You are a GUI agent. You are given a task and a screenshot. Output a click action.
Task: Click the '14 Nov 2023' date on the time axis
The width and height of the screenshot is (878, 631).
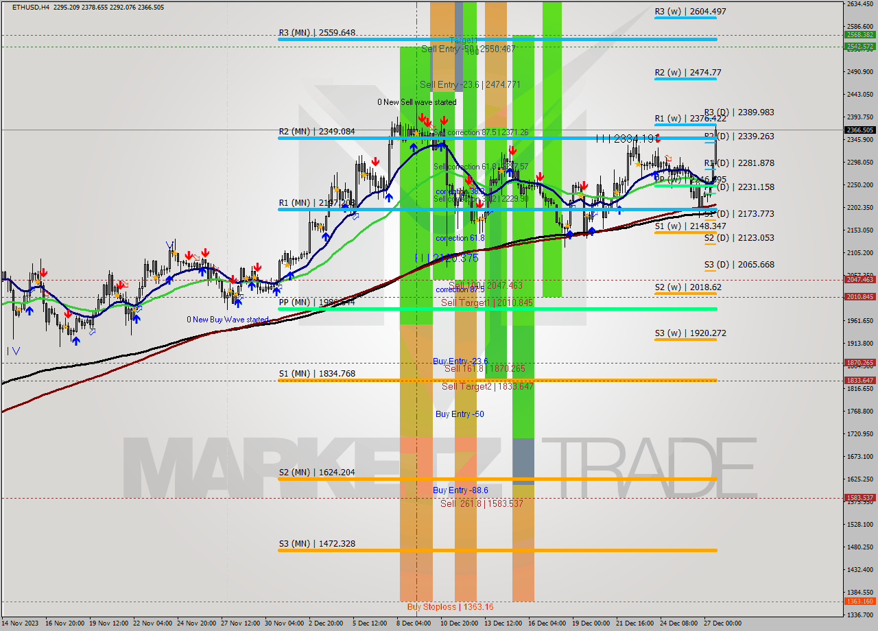click(20, 623)
